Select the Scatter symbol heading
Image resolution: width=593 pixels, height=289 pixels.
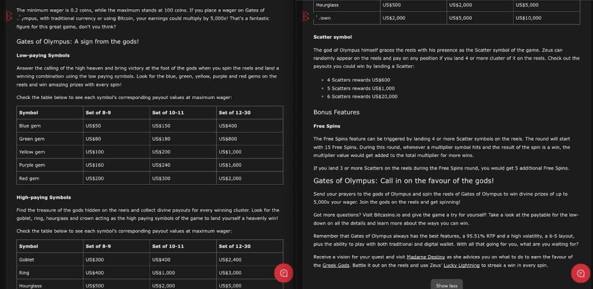[332, 37]
